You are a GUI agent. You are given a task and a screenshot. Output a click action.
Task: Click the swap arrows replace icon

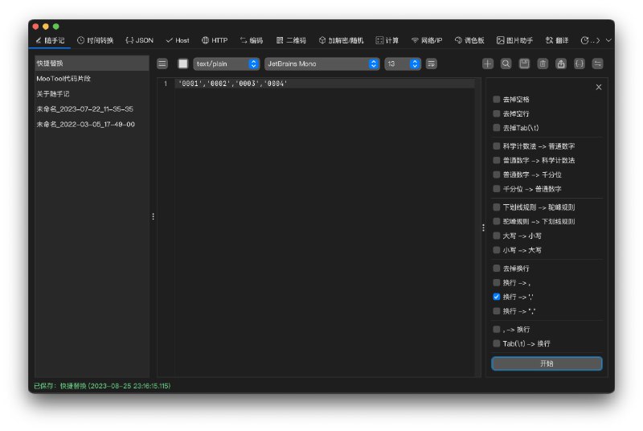click(x=597, y=64)
